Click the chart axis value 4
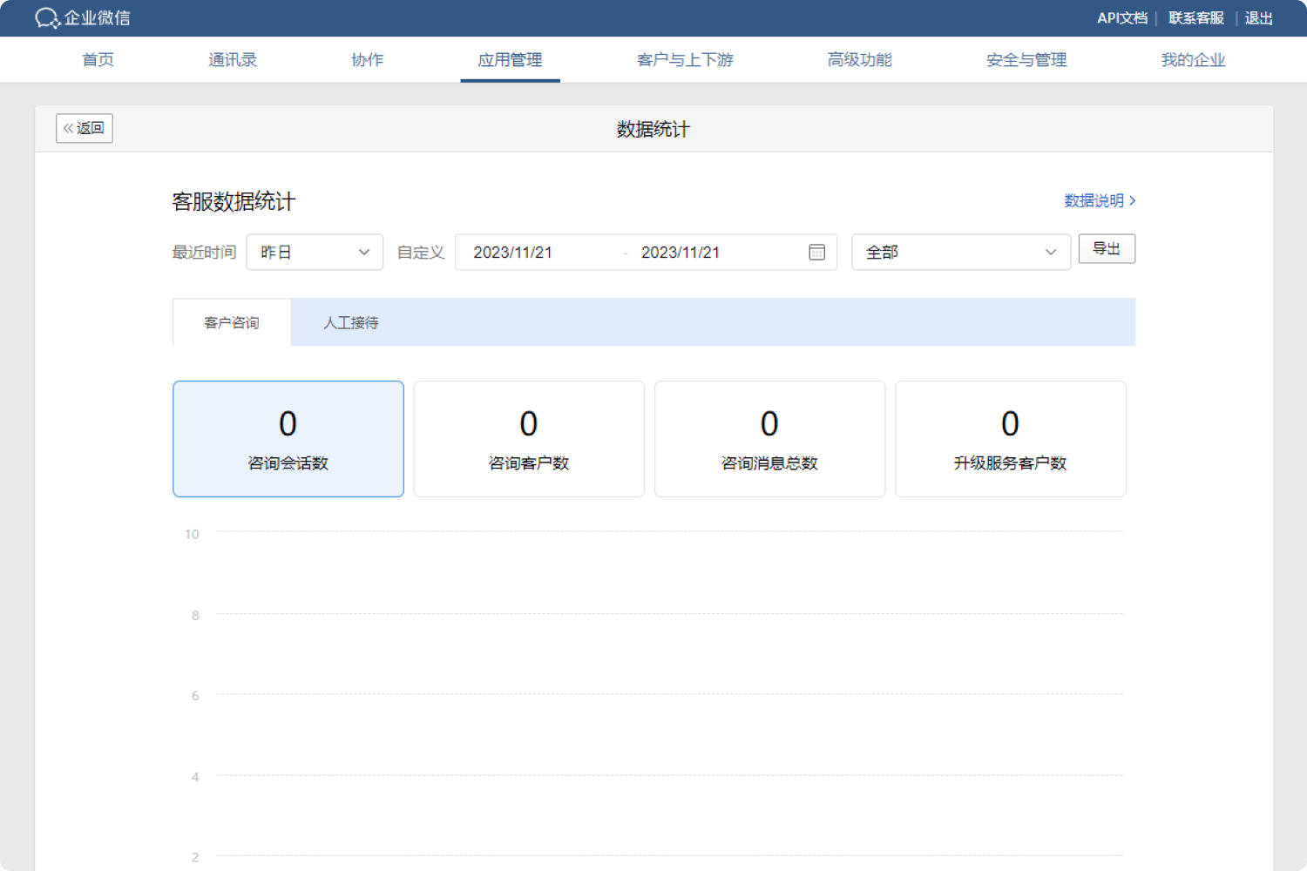This screenshot has width=1307, height=871. (195, 776)
